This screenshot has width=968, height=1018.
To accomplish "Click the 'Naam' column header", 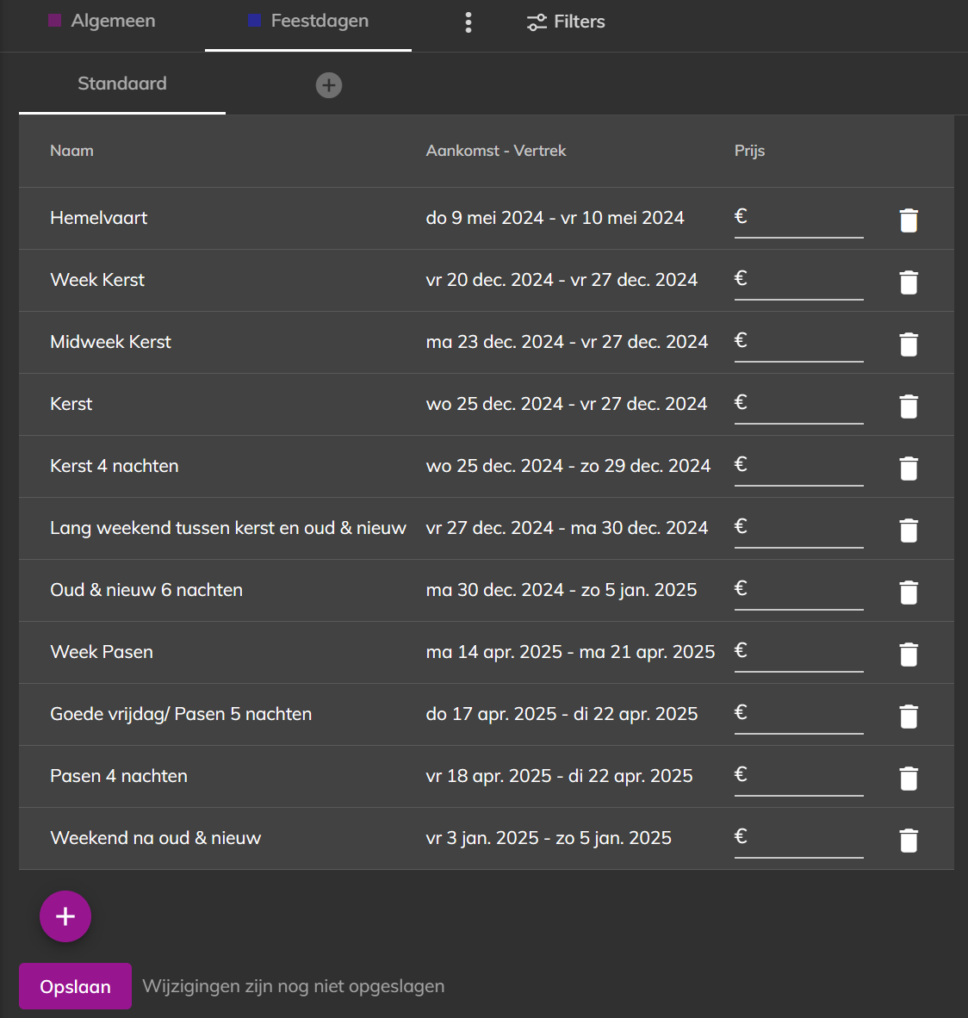I will click(x=71, y=151).
